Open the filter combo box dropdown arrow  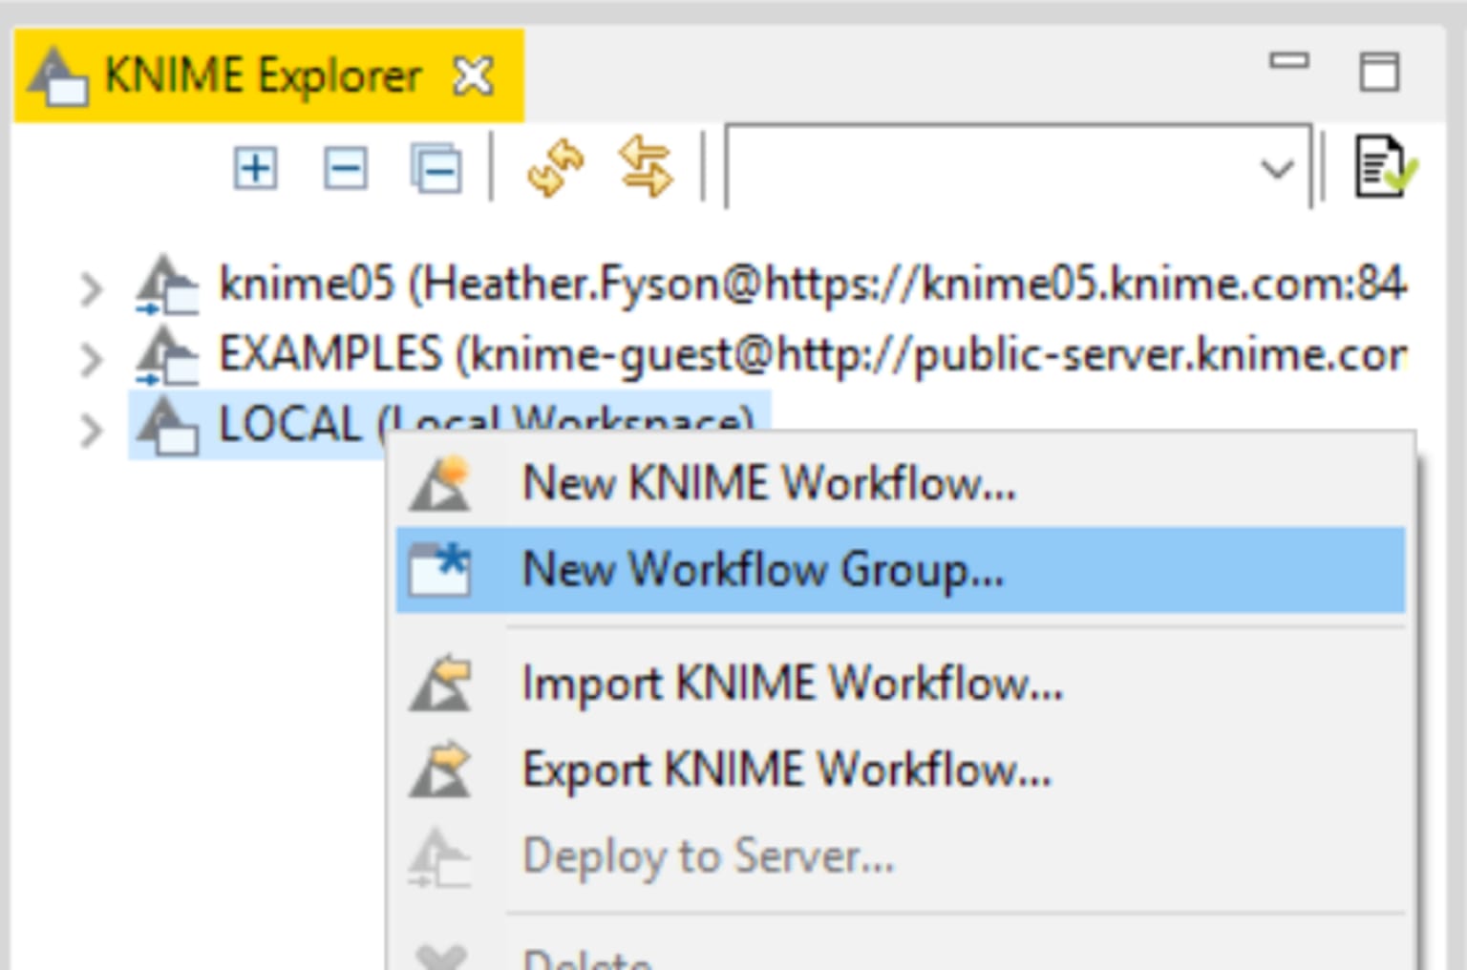[1277, 169]
